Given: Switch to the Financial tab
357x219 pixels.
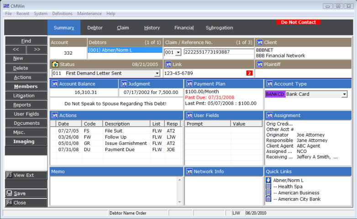Looking at the screenshot, I should coord(184,28).
